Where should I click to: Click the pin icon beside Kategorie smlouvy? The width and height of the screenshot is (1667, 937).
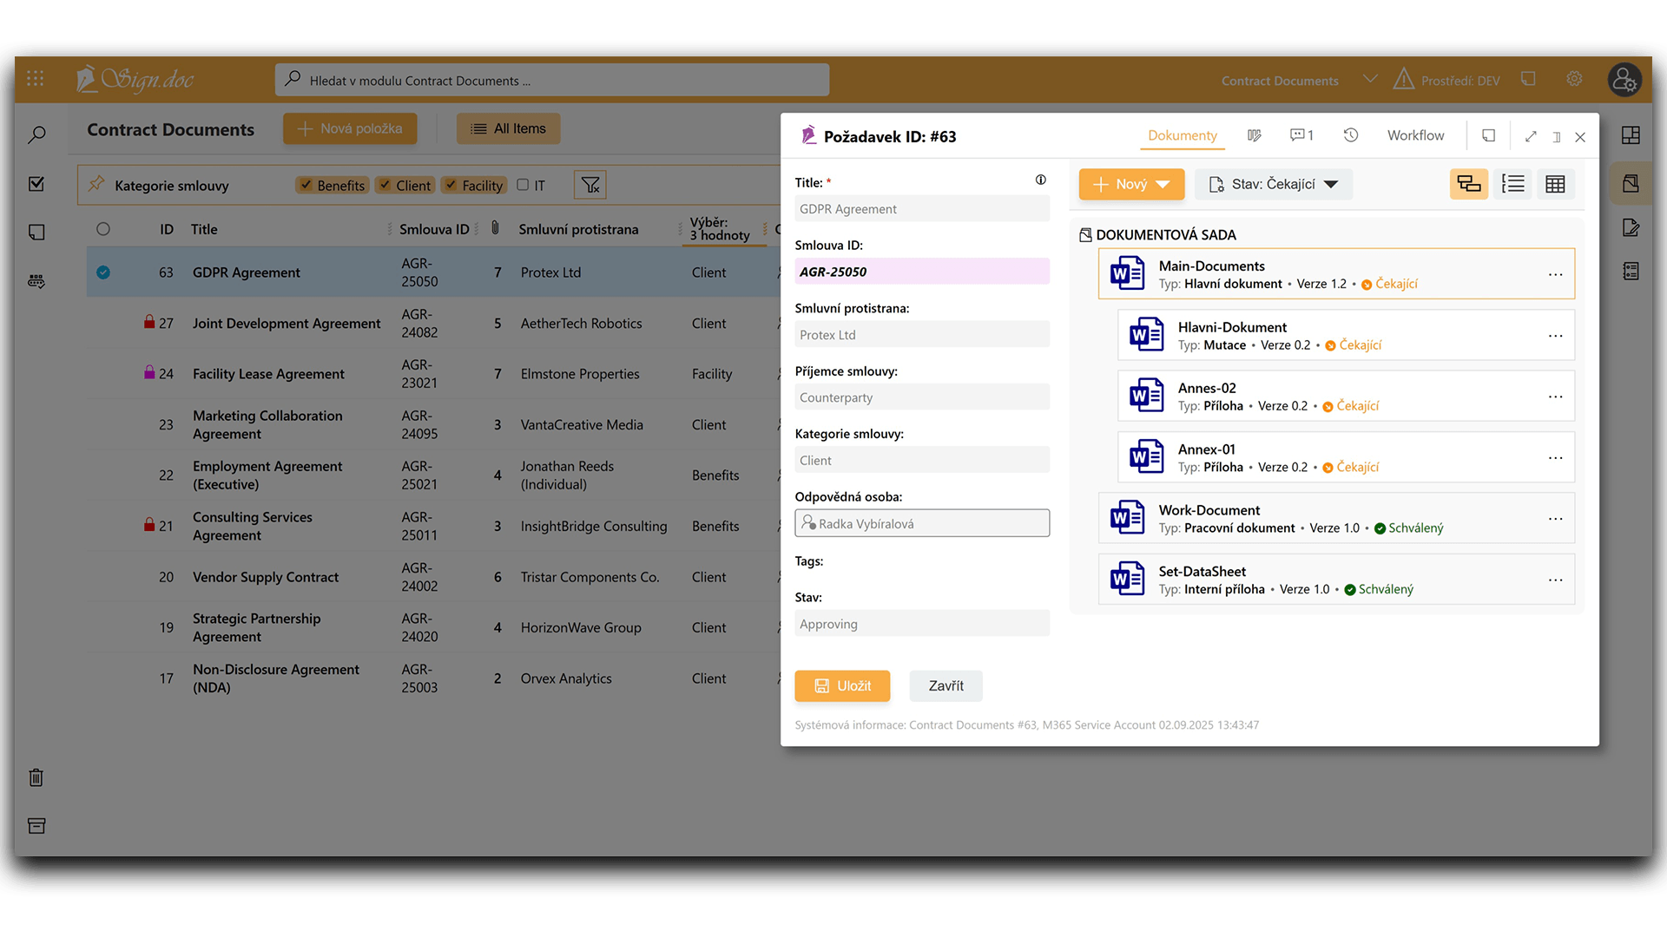pyautogui.click(x=96, y=184)
